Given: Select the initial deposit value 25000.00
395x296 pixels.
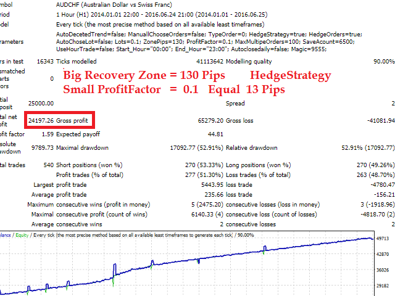Looking at the screenshot, I should pos(41,103).
